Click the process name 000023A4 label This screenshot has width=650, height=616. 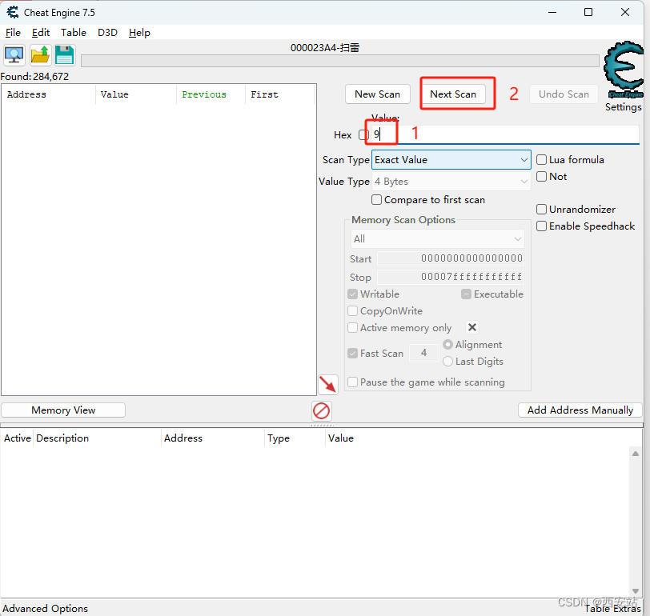[325, 48]
